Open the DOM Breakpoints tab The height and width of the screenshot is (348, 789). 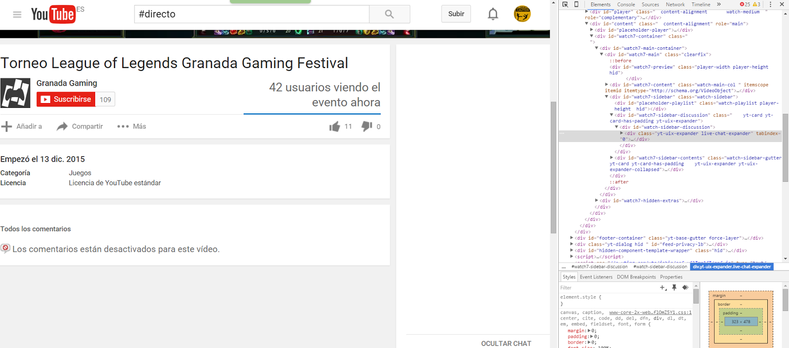(636, 277)
